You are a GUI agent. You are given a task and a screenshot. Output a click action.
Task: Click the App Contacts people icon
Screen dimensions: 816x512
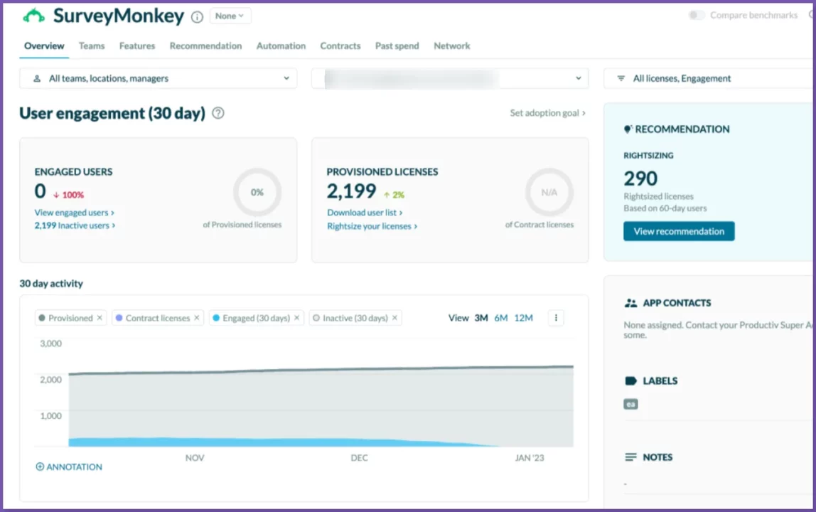(x=632, y=302)
